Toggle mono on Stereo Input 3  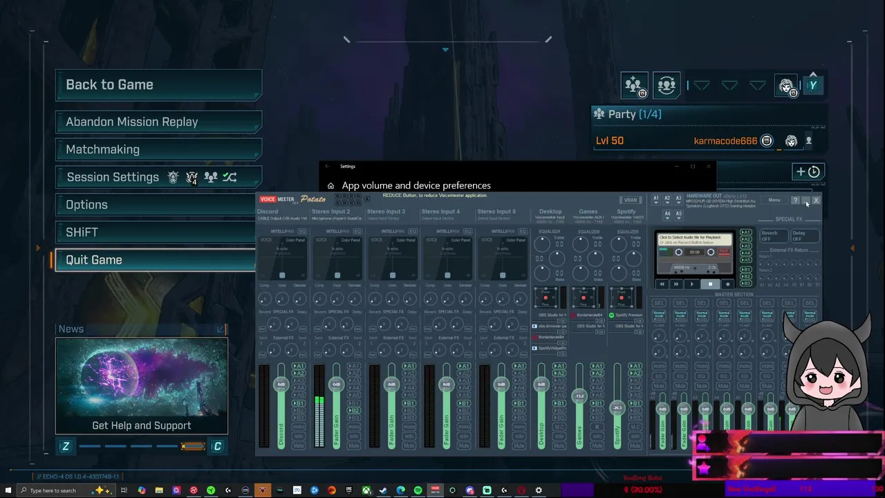point(409,427)
